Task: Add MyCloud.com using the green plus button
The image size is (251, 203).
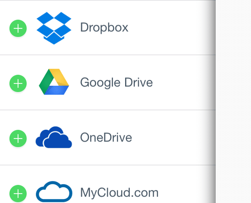Action: click(18, 194)
